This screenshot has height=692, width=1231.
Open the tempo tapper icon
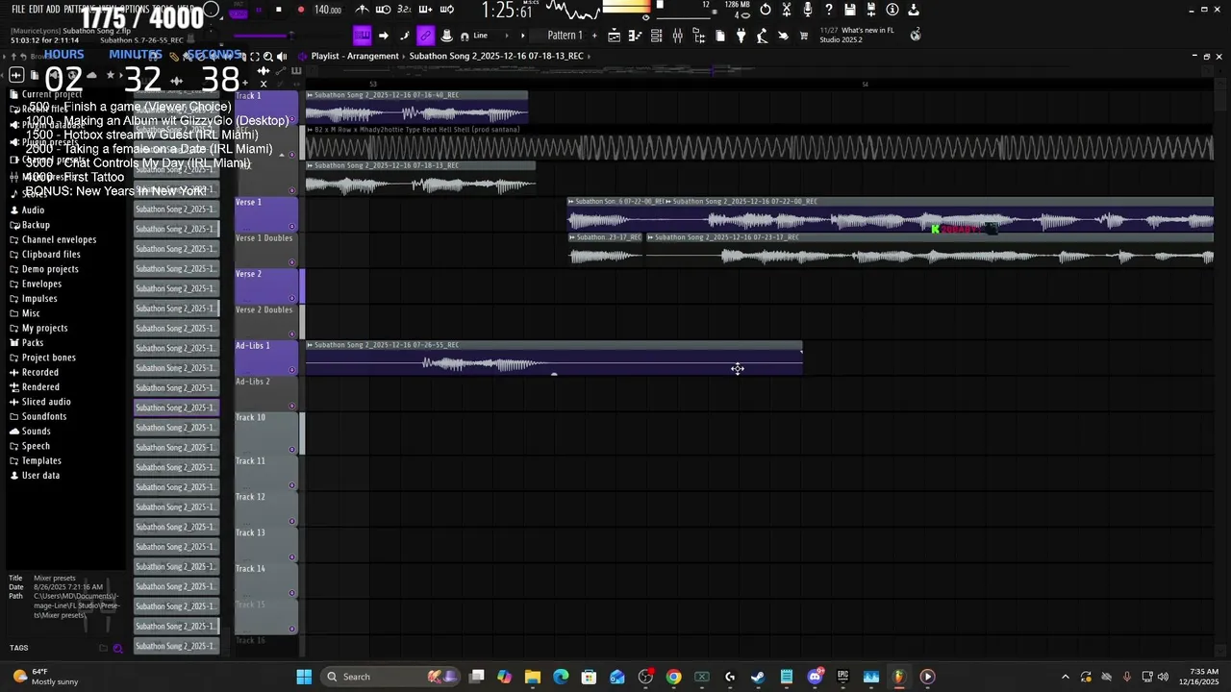[x=762, y=36]
